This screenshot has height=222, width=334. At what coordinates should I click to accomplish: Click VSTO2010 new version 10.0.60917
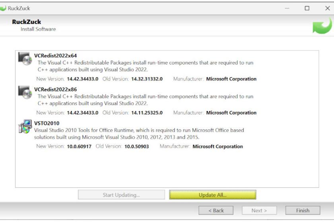coord(79,147)
